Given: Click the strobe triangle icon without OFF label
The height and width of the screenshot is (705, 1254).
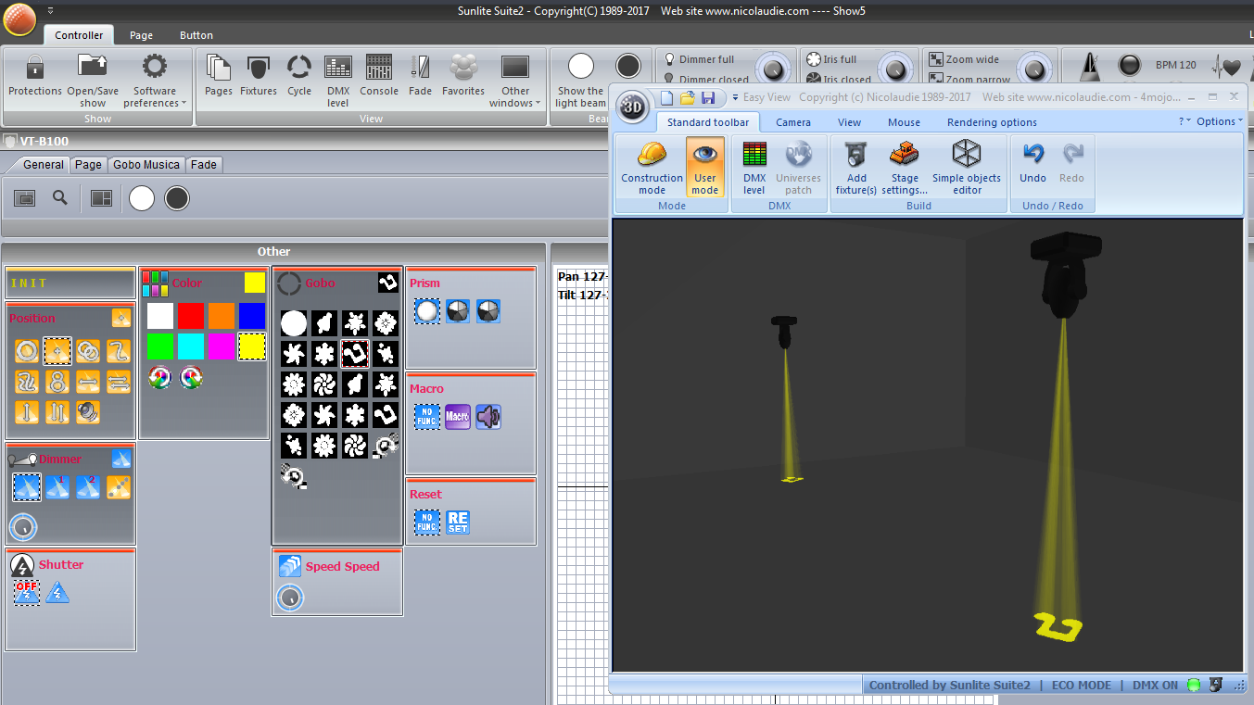Looking at the screenshot, I should [x=57, y=591].
